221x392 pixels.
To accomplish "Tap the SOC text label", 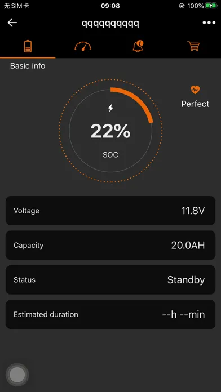I will point(111,155).
